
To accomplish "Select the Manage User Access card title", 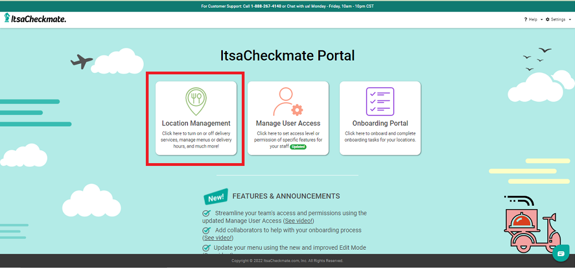I will click(x=288, y=123).
